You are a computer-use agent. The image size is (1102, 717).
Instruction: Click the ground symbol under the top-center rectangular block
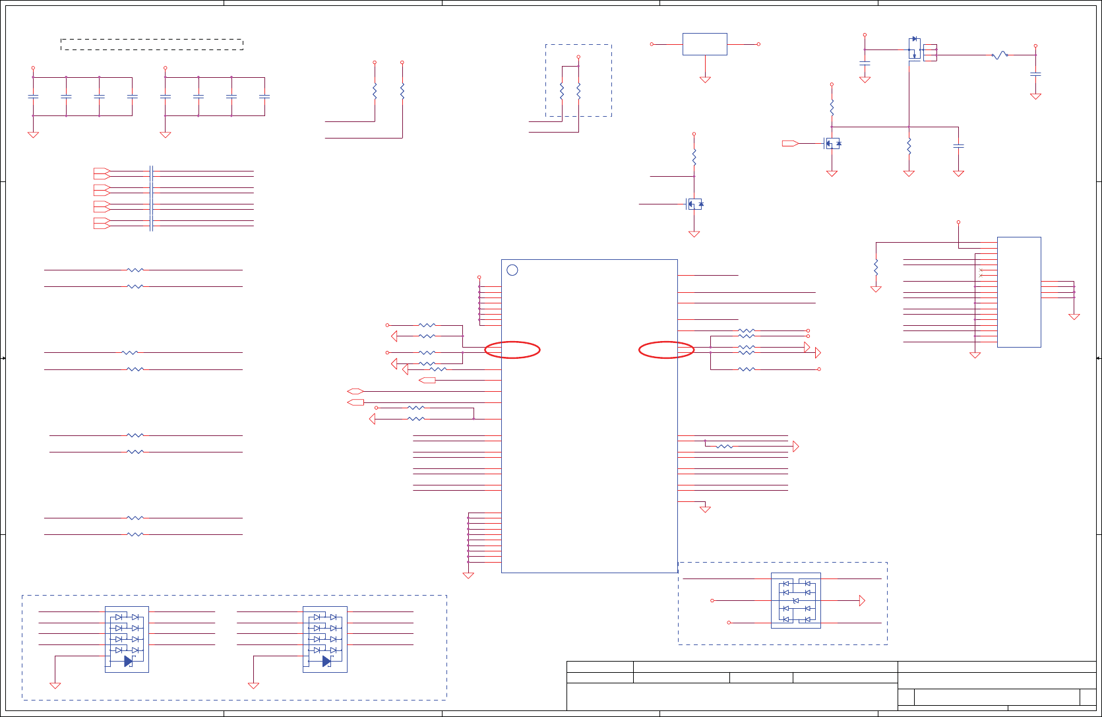tap(705, 80)
